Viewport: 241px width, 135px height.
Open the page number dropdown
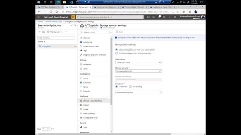click(46, 129)
